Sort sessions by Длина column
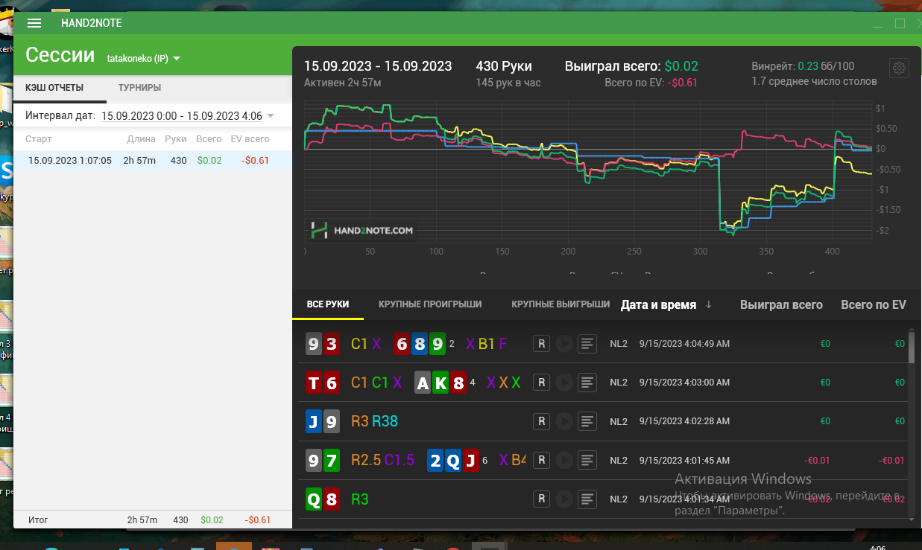 142,139
